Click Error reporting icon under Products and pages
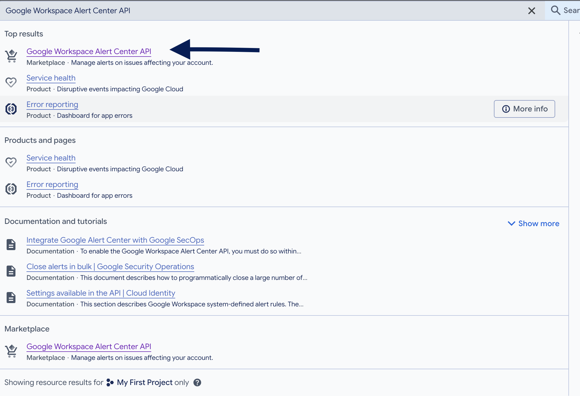This screenshot has height=396, width=580. [x=11, y=189]
